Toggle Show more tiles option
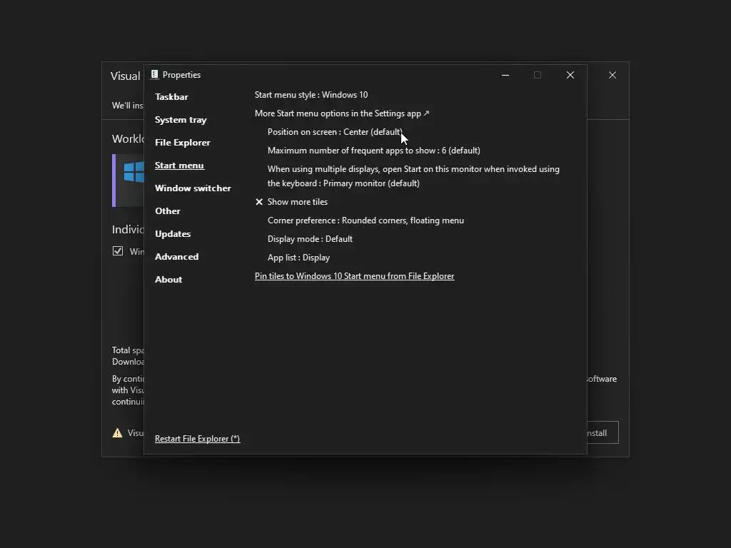This screenshot has height=548, width=731. click(x=291, y=202)
